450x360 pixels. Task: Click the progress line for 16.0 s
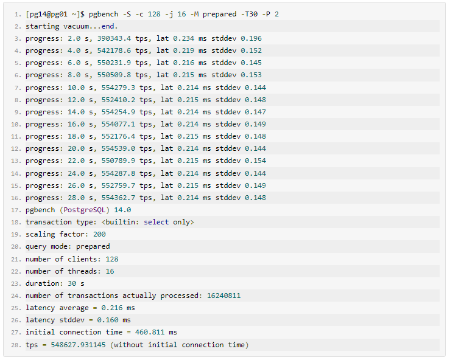click(x=146, y=124)
